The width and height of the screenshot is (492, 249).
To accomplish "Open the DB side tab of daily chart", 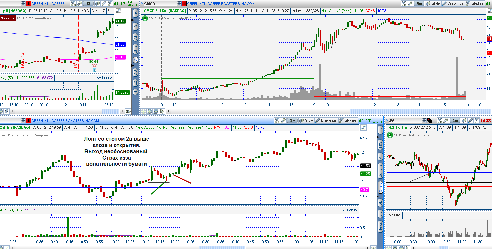I will (135, 72).
